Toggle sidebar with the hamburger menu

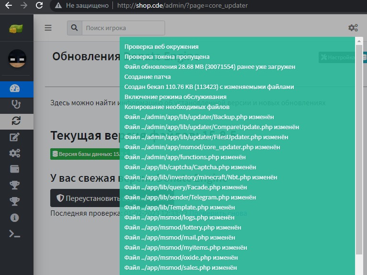point(48,28)
